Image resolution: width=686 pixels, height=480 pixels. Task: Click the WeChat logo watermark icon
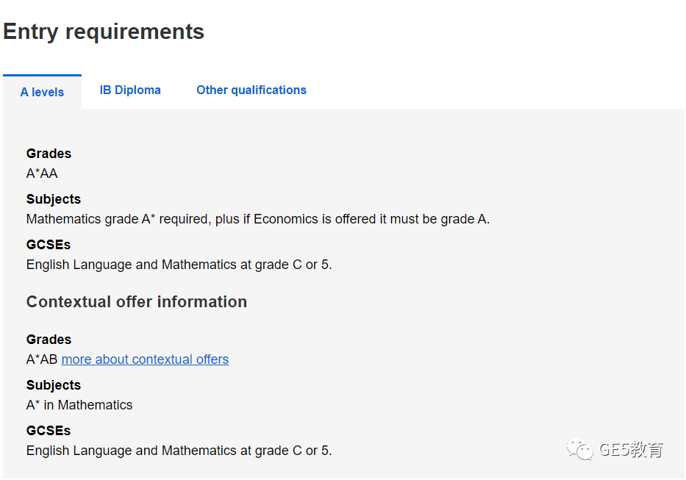[x=579, y=449]
